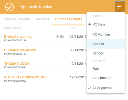Click the sort and filter icon
This screenshot has width=128, height=100.
coord(120,7)
